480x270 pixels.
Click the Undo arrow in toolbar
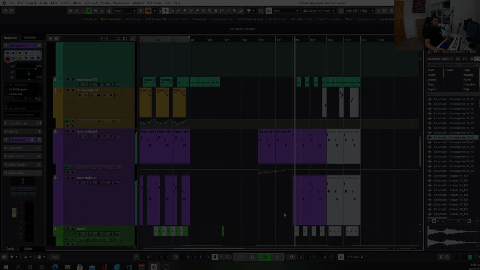(6, 10)
